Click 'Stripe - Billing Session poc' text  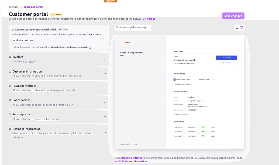pos(131,54)
